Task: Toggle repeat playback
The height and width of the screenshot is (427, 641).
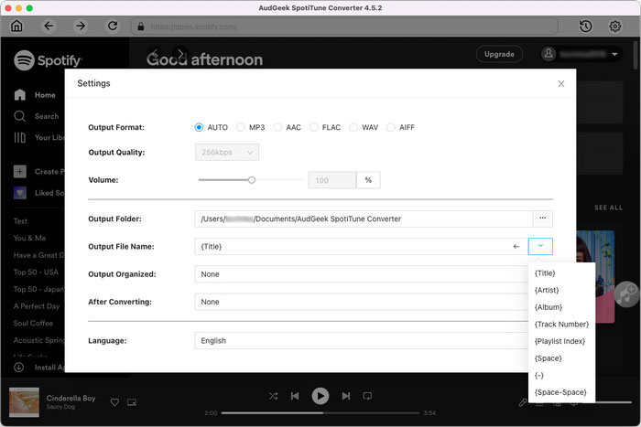Action: point(367,396)
